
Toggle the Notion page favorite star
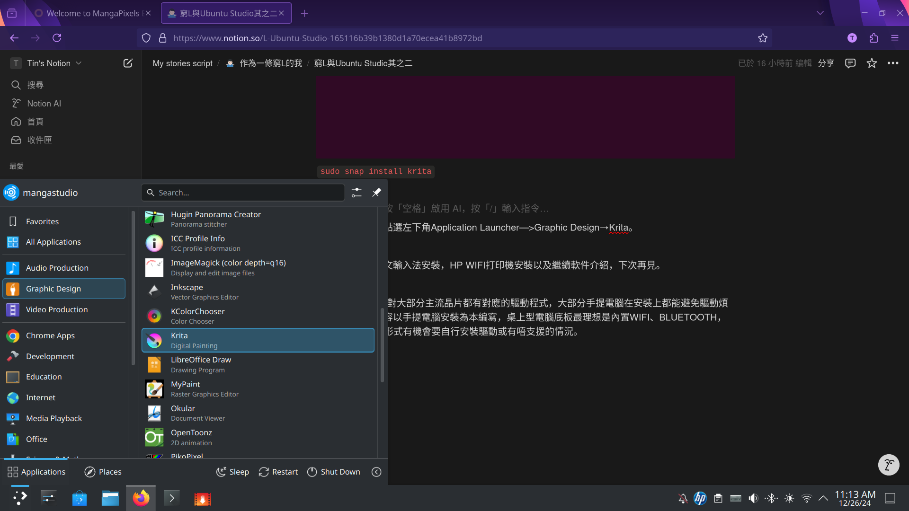click(872, 63)
